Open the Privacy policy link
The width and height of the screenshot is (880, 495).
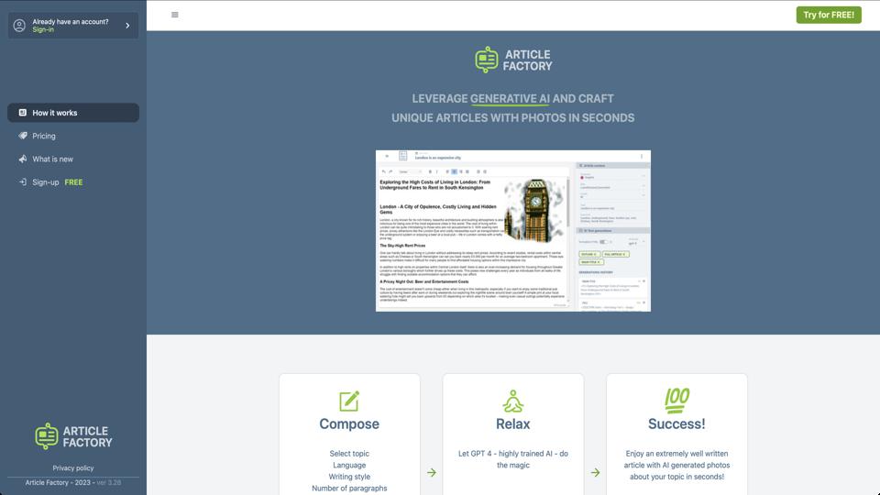(73, 467)
